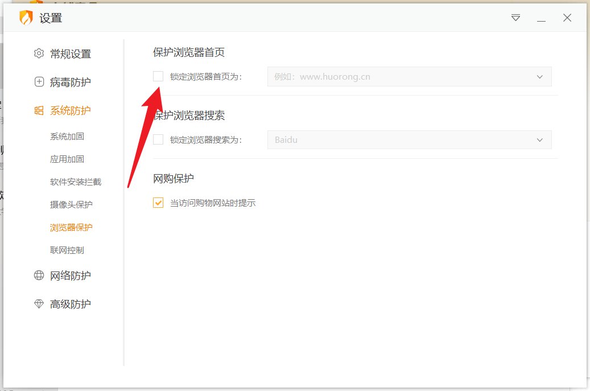
Task: Click the feedback triangle icon in title bar
Action: click(x=515, y=18)
